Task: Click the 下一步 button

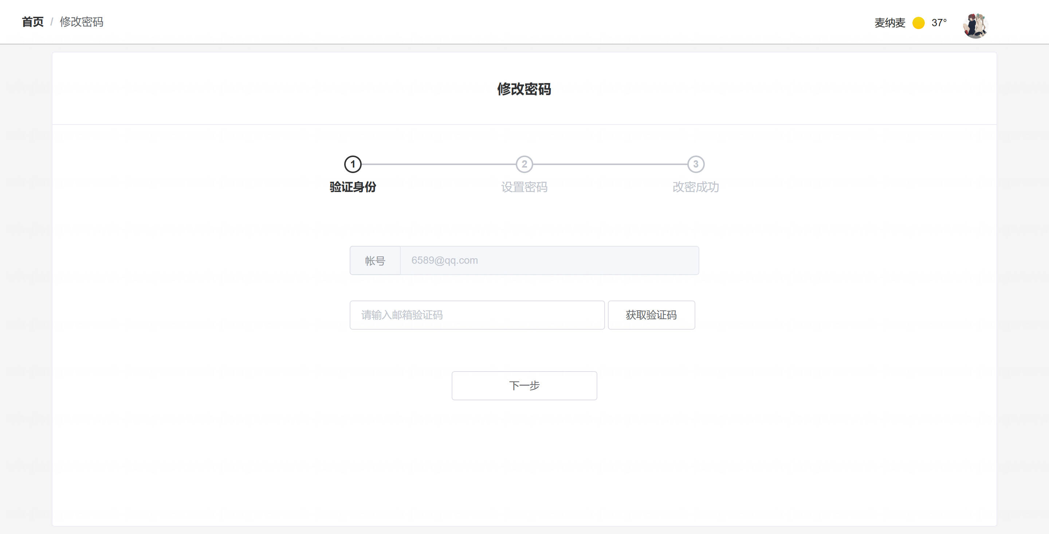Action: (524, 385)
